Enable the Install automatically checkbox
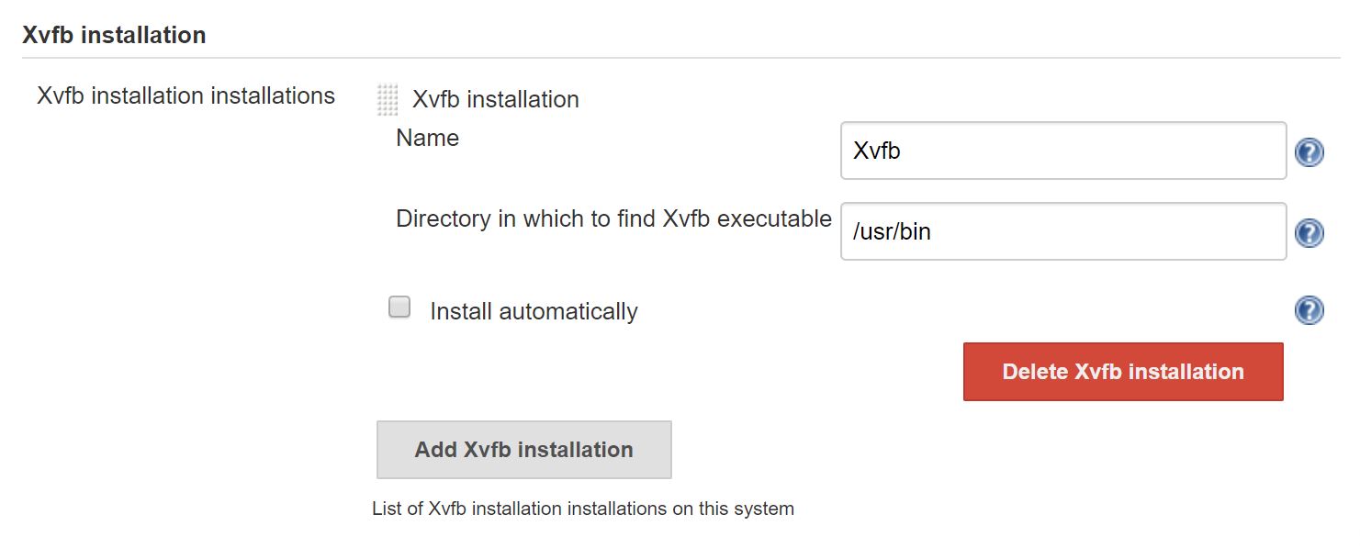Viewport: 1360px width, 548px height. (399, 308)
